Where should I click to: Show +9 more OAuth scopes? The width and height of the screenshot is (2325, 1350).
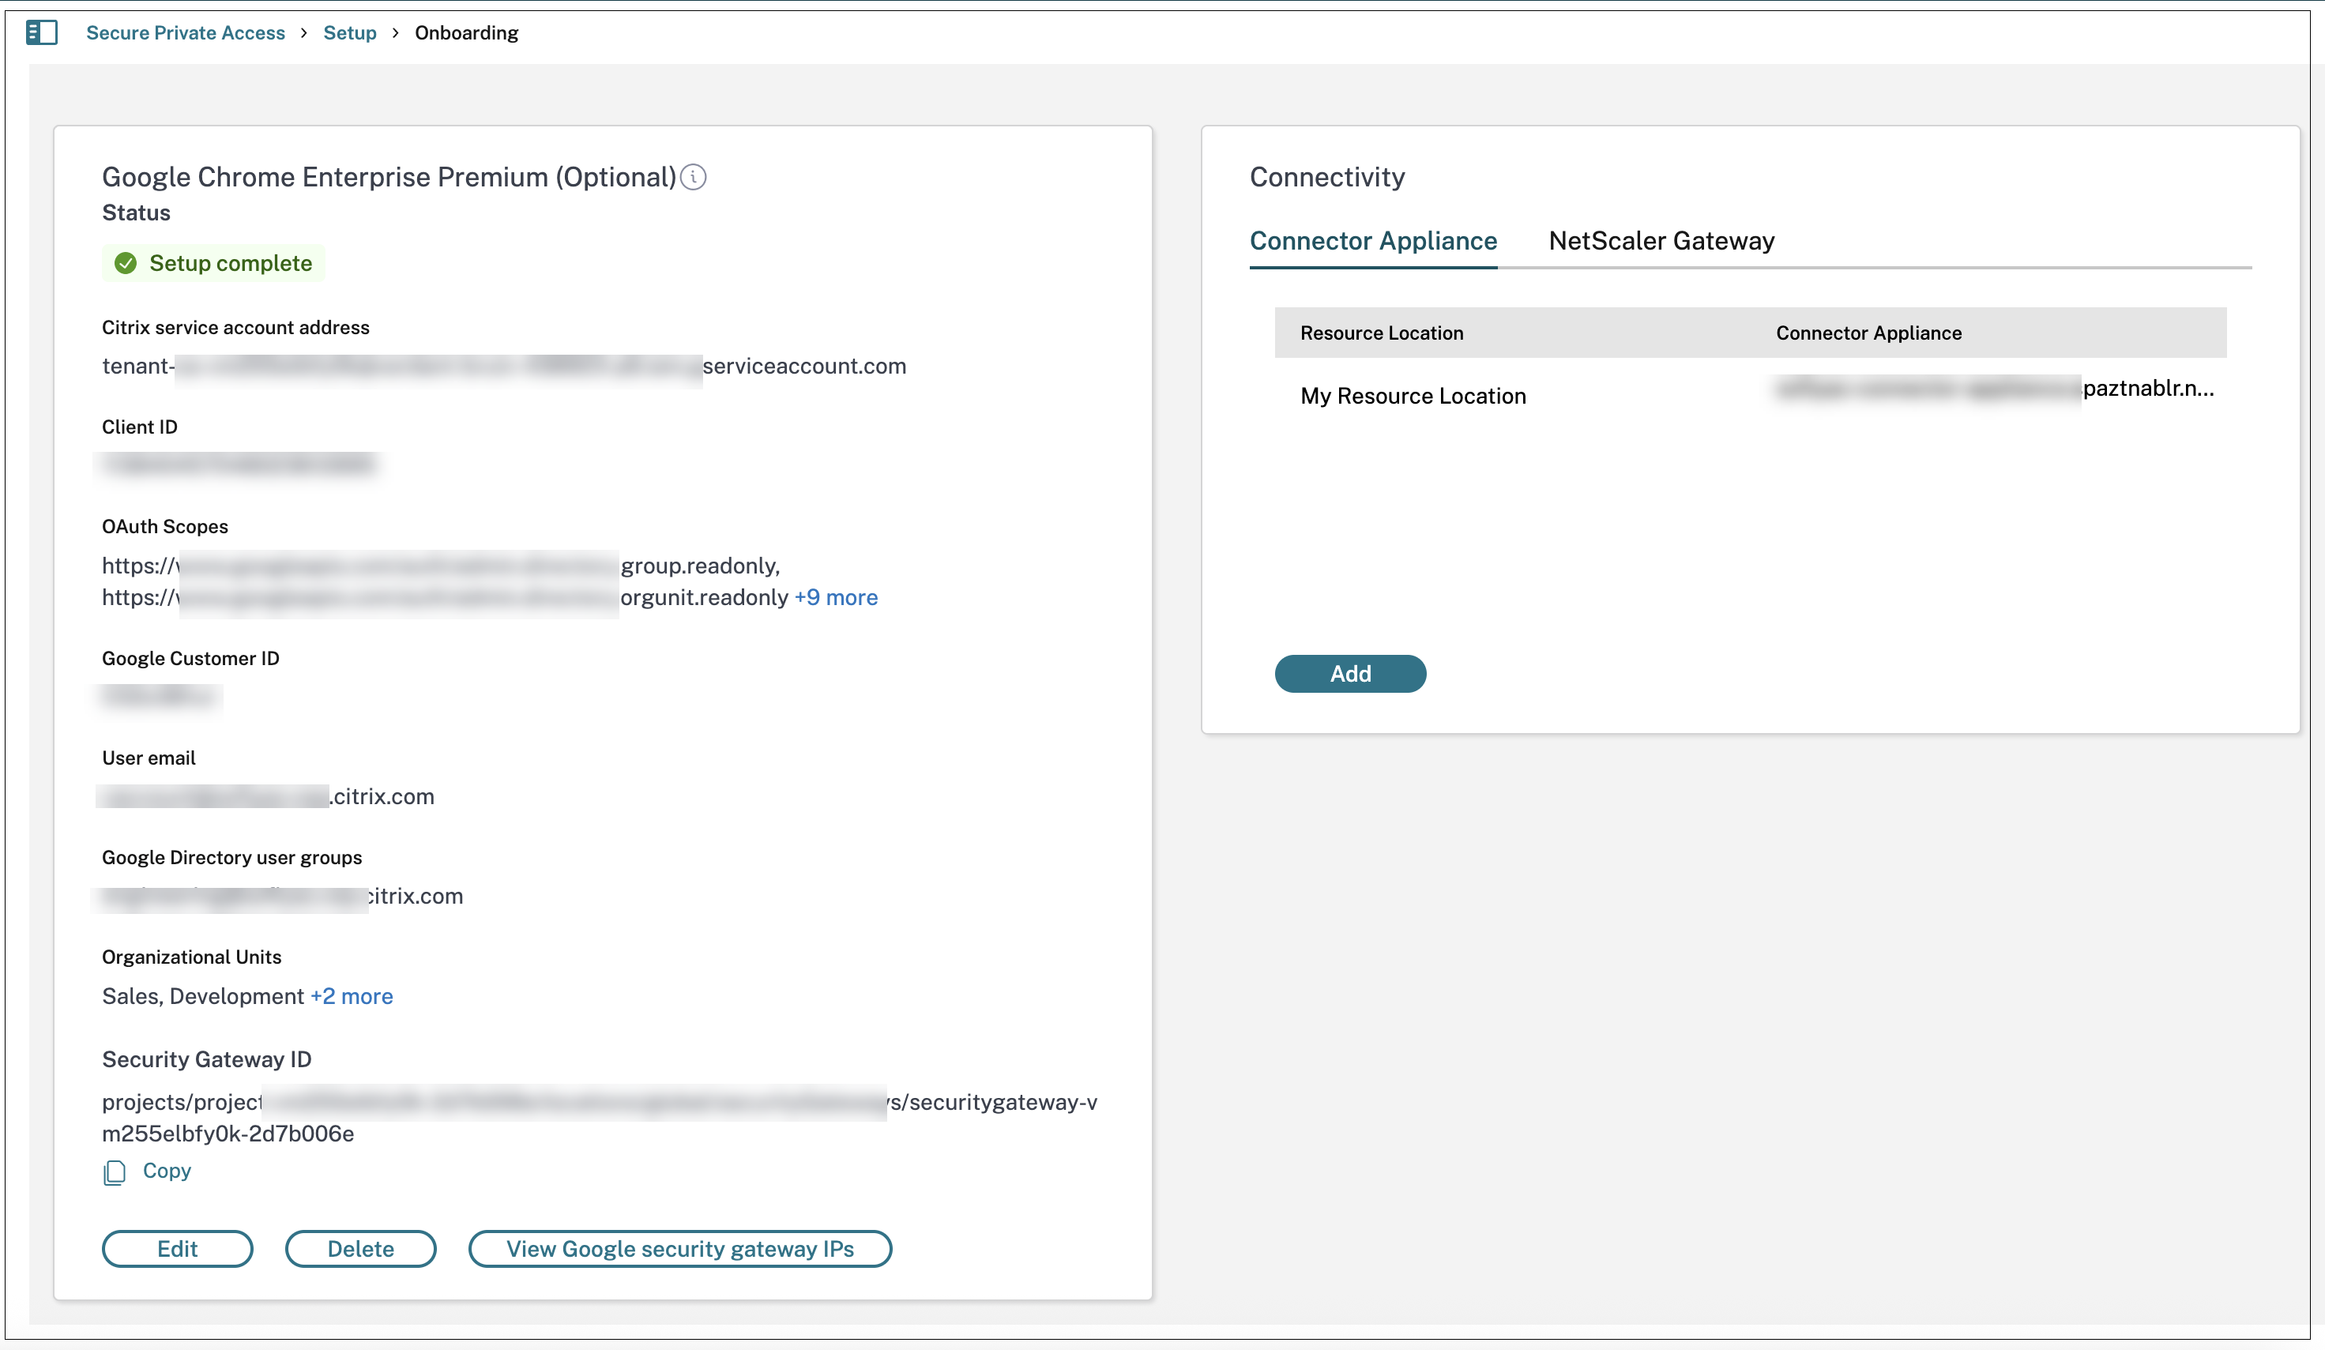(x=836, y=598)
